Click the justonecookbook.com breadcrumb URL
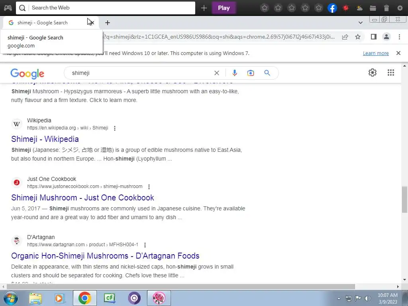The image size is (408, 306). [84, 186]
